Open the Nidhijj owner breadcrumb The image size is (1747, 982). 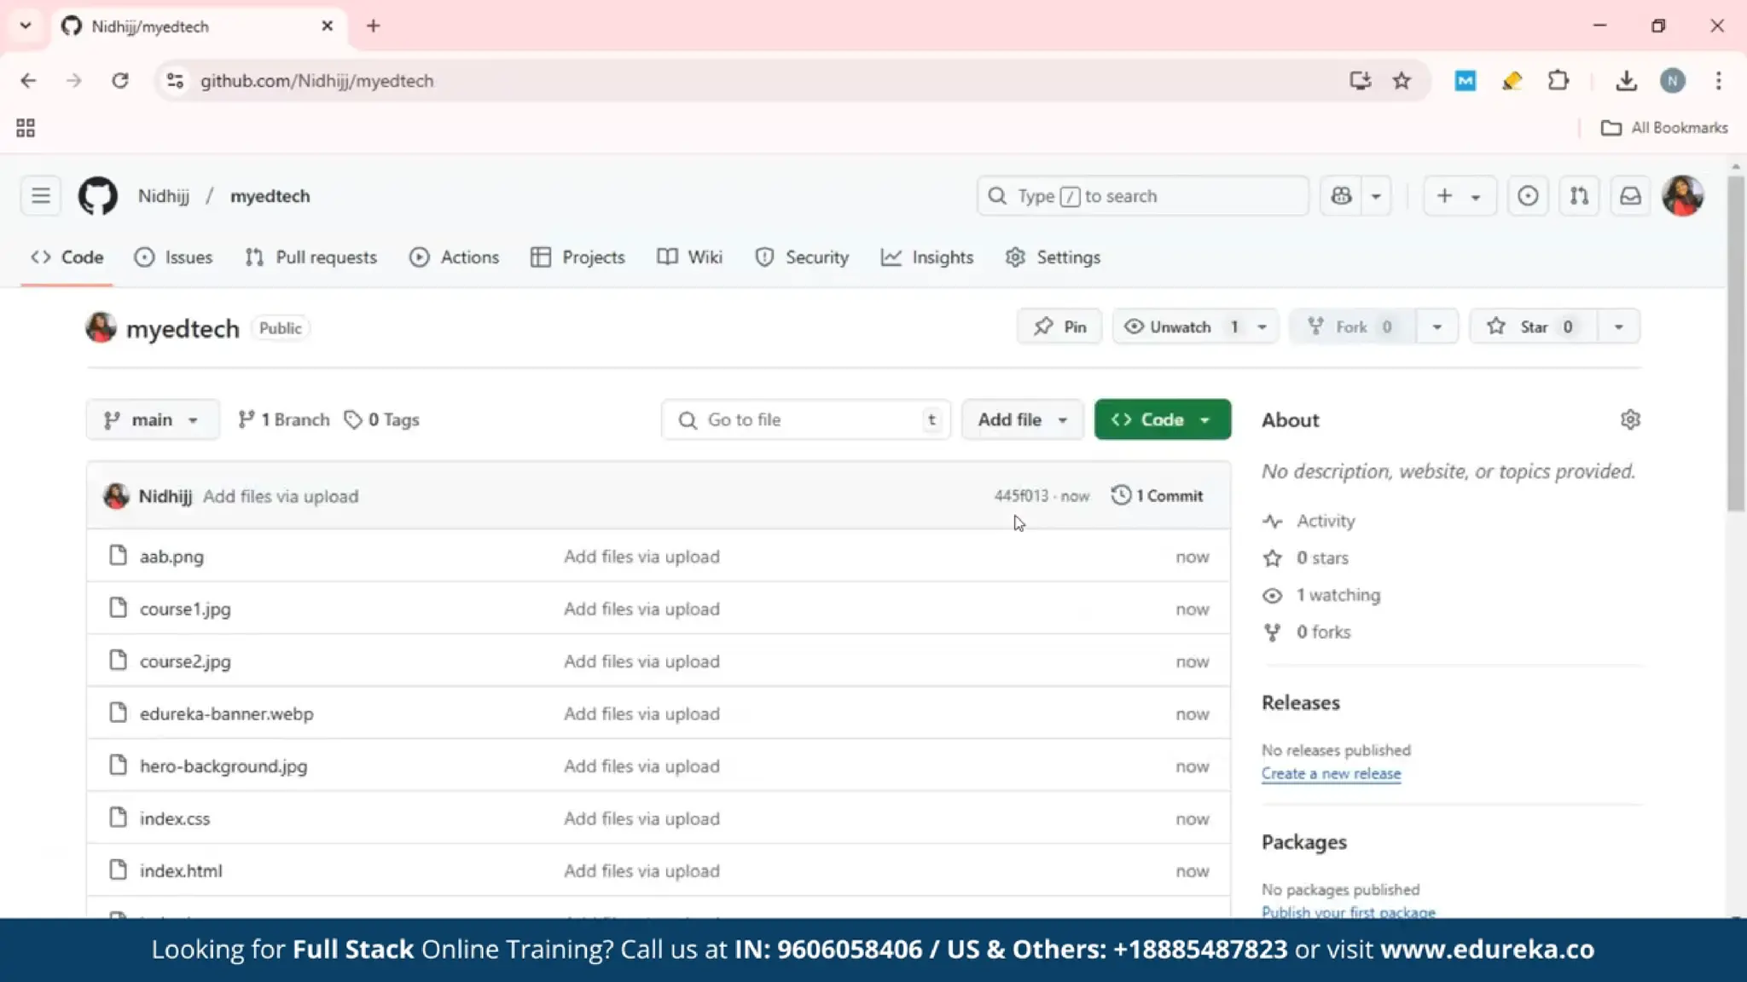tap(164, 196)
